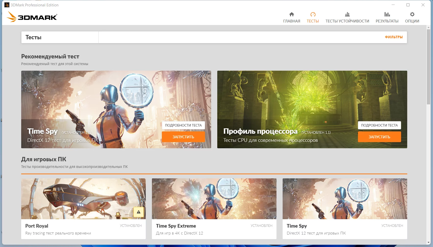
Task: Click the Port Royal warning triangle icon
Action: point(139,212)
